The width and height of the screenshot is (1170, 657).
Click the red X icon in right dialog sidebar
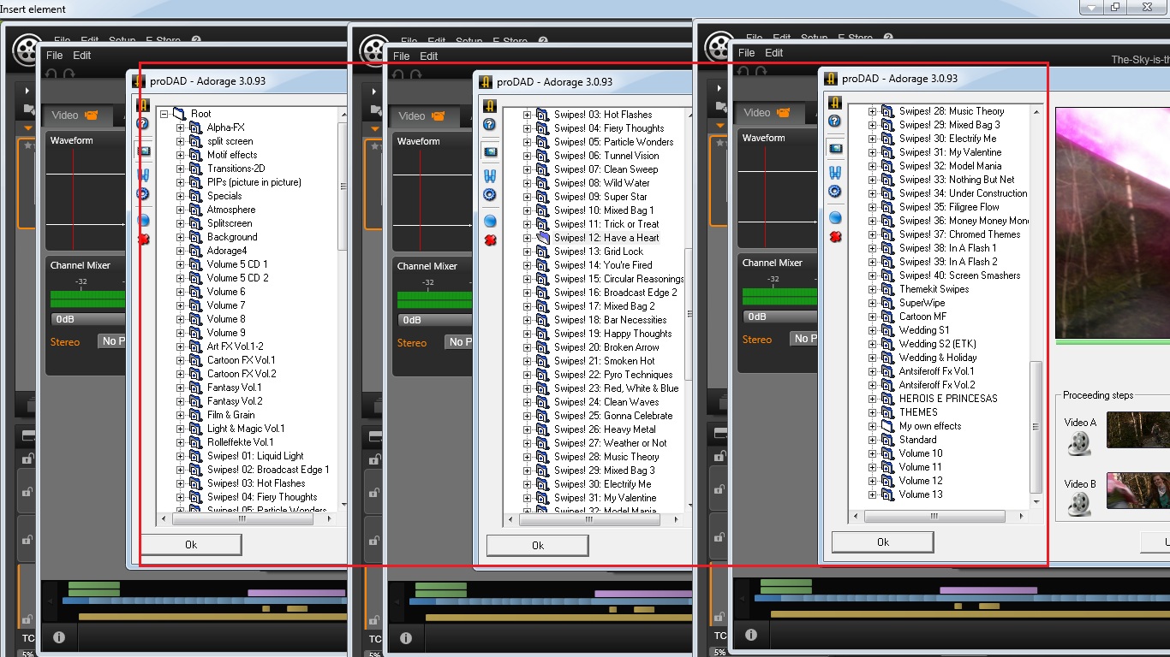pos(835,237)
